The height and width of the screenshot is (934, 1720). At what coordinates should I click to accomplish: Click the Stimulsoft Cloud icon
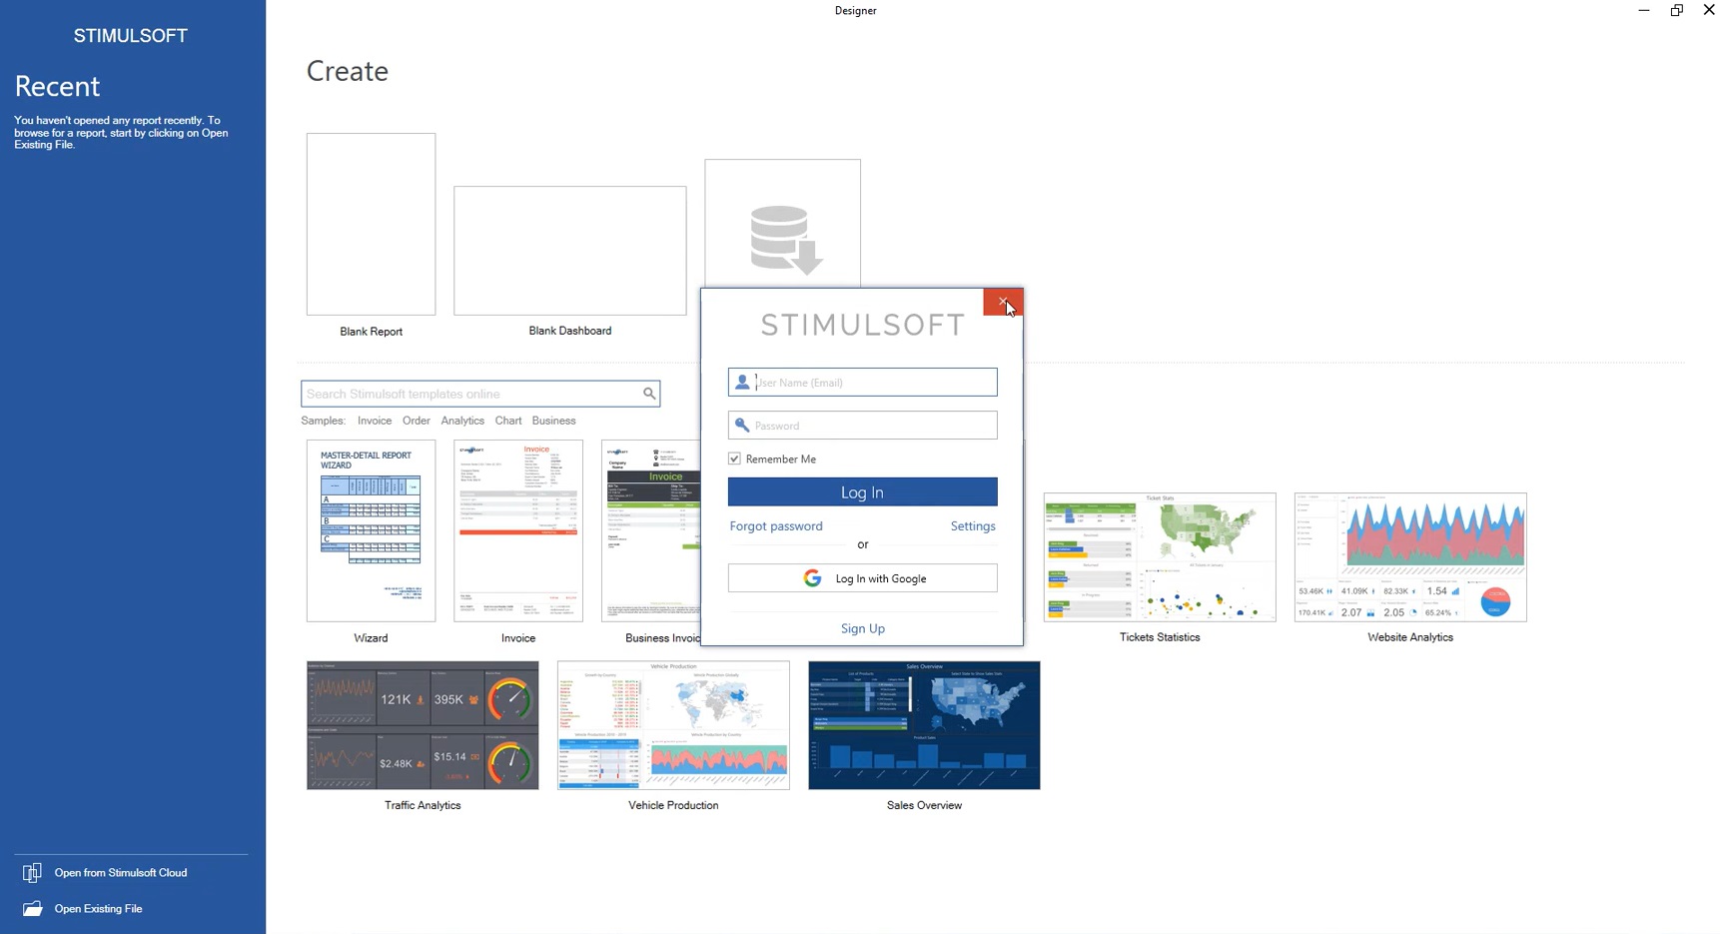32,873
